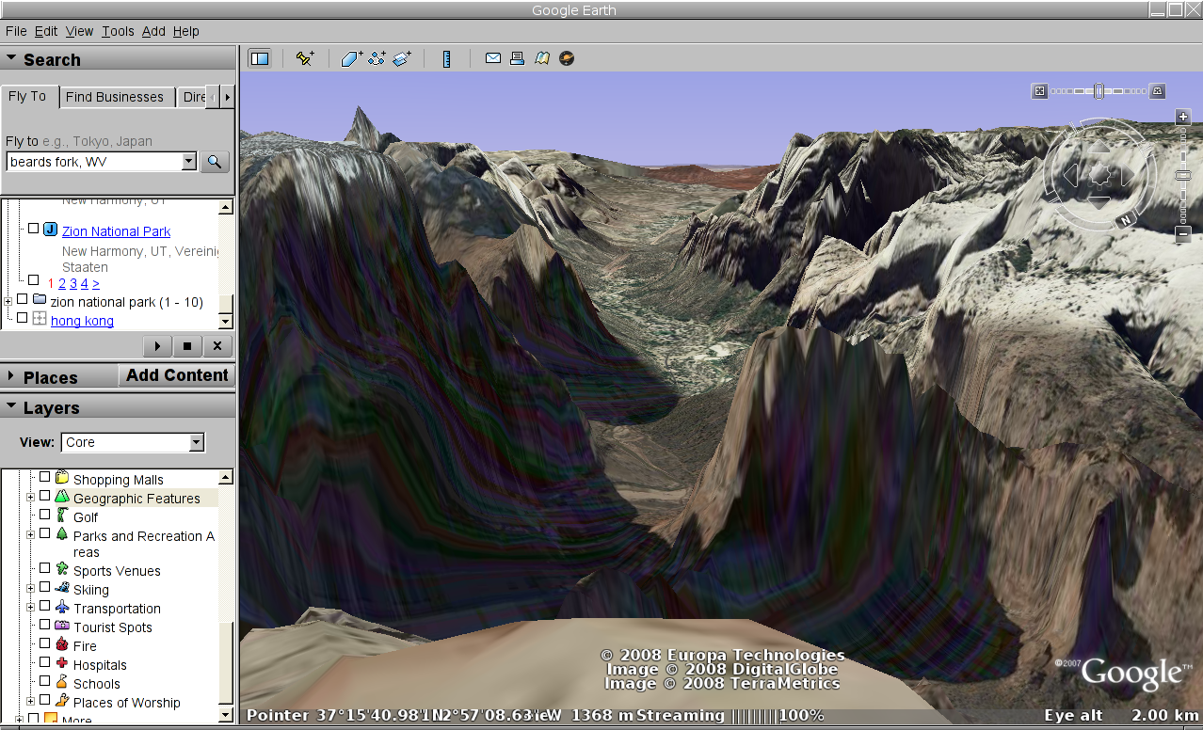Enable the Geographic Features layer checkbox
Image resolution: width=1203 pixels, height=730 pixels.
click(x=44, y=497)
